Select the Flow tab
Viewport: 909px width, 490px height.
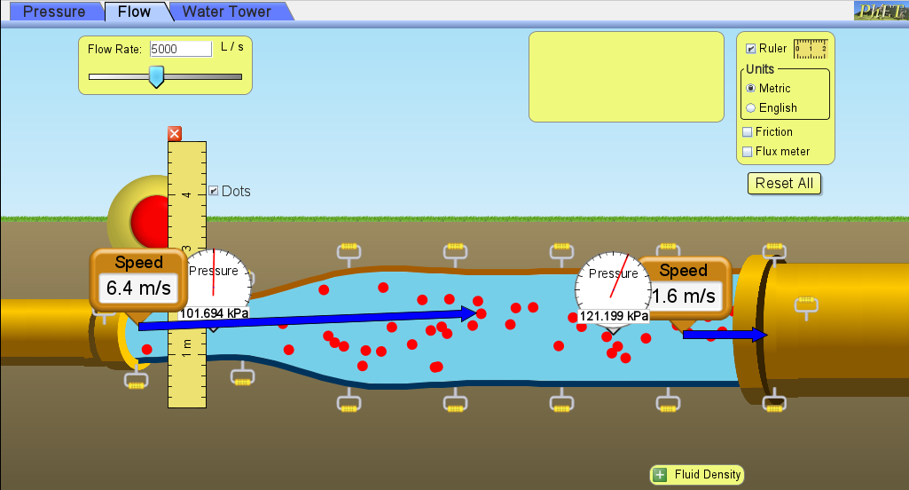pos(135,12)
